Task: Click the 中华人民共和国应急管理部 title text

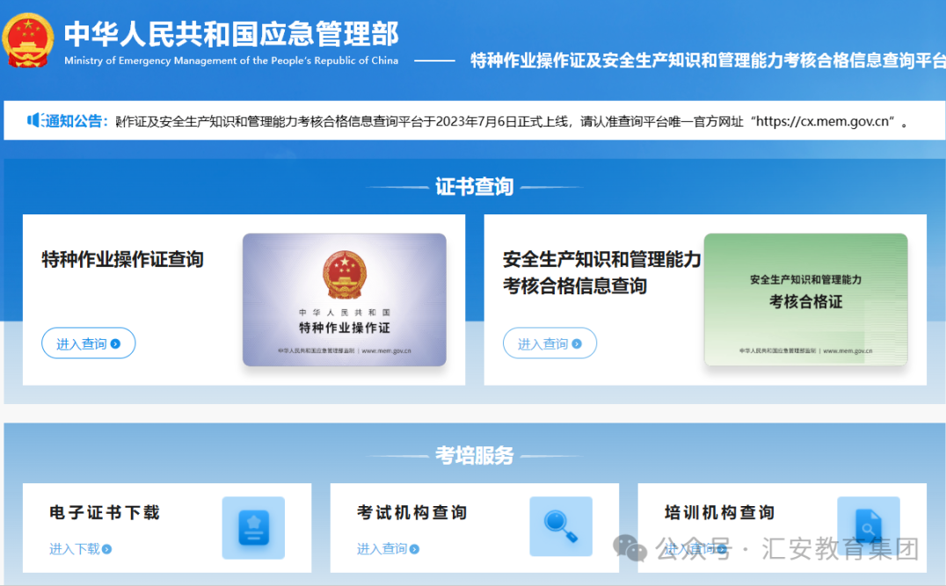Action: point(231,33)
